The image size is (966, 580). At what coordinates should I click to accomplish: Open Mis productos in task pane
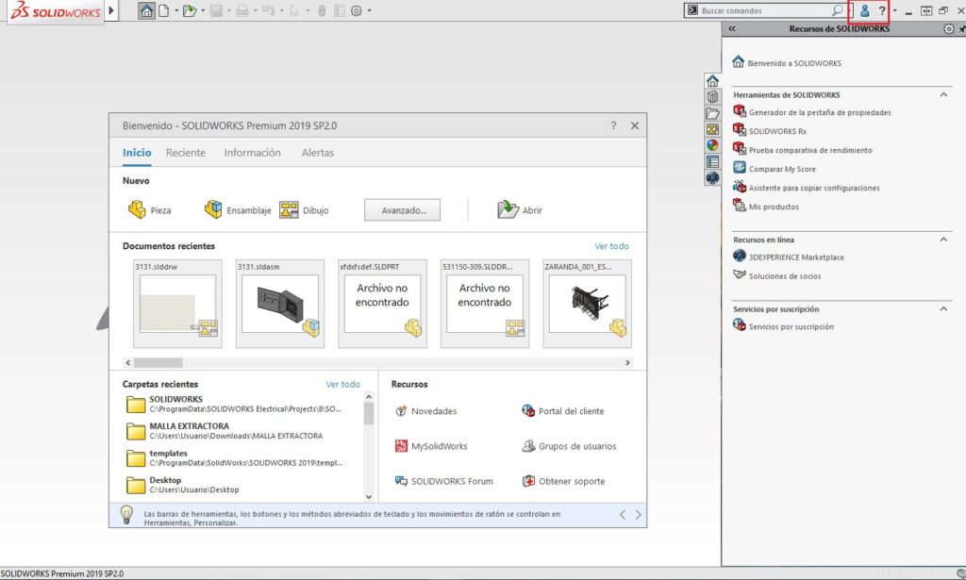point(774,207)
